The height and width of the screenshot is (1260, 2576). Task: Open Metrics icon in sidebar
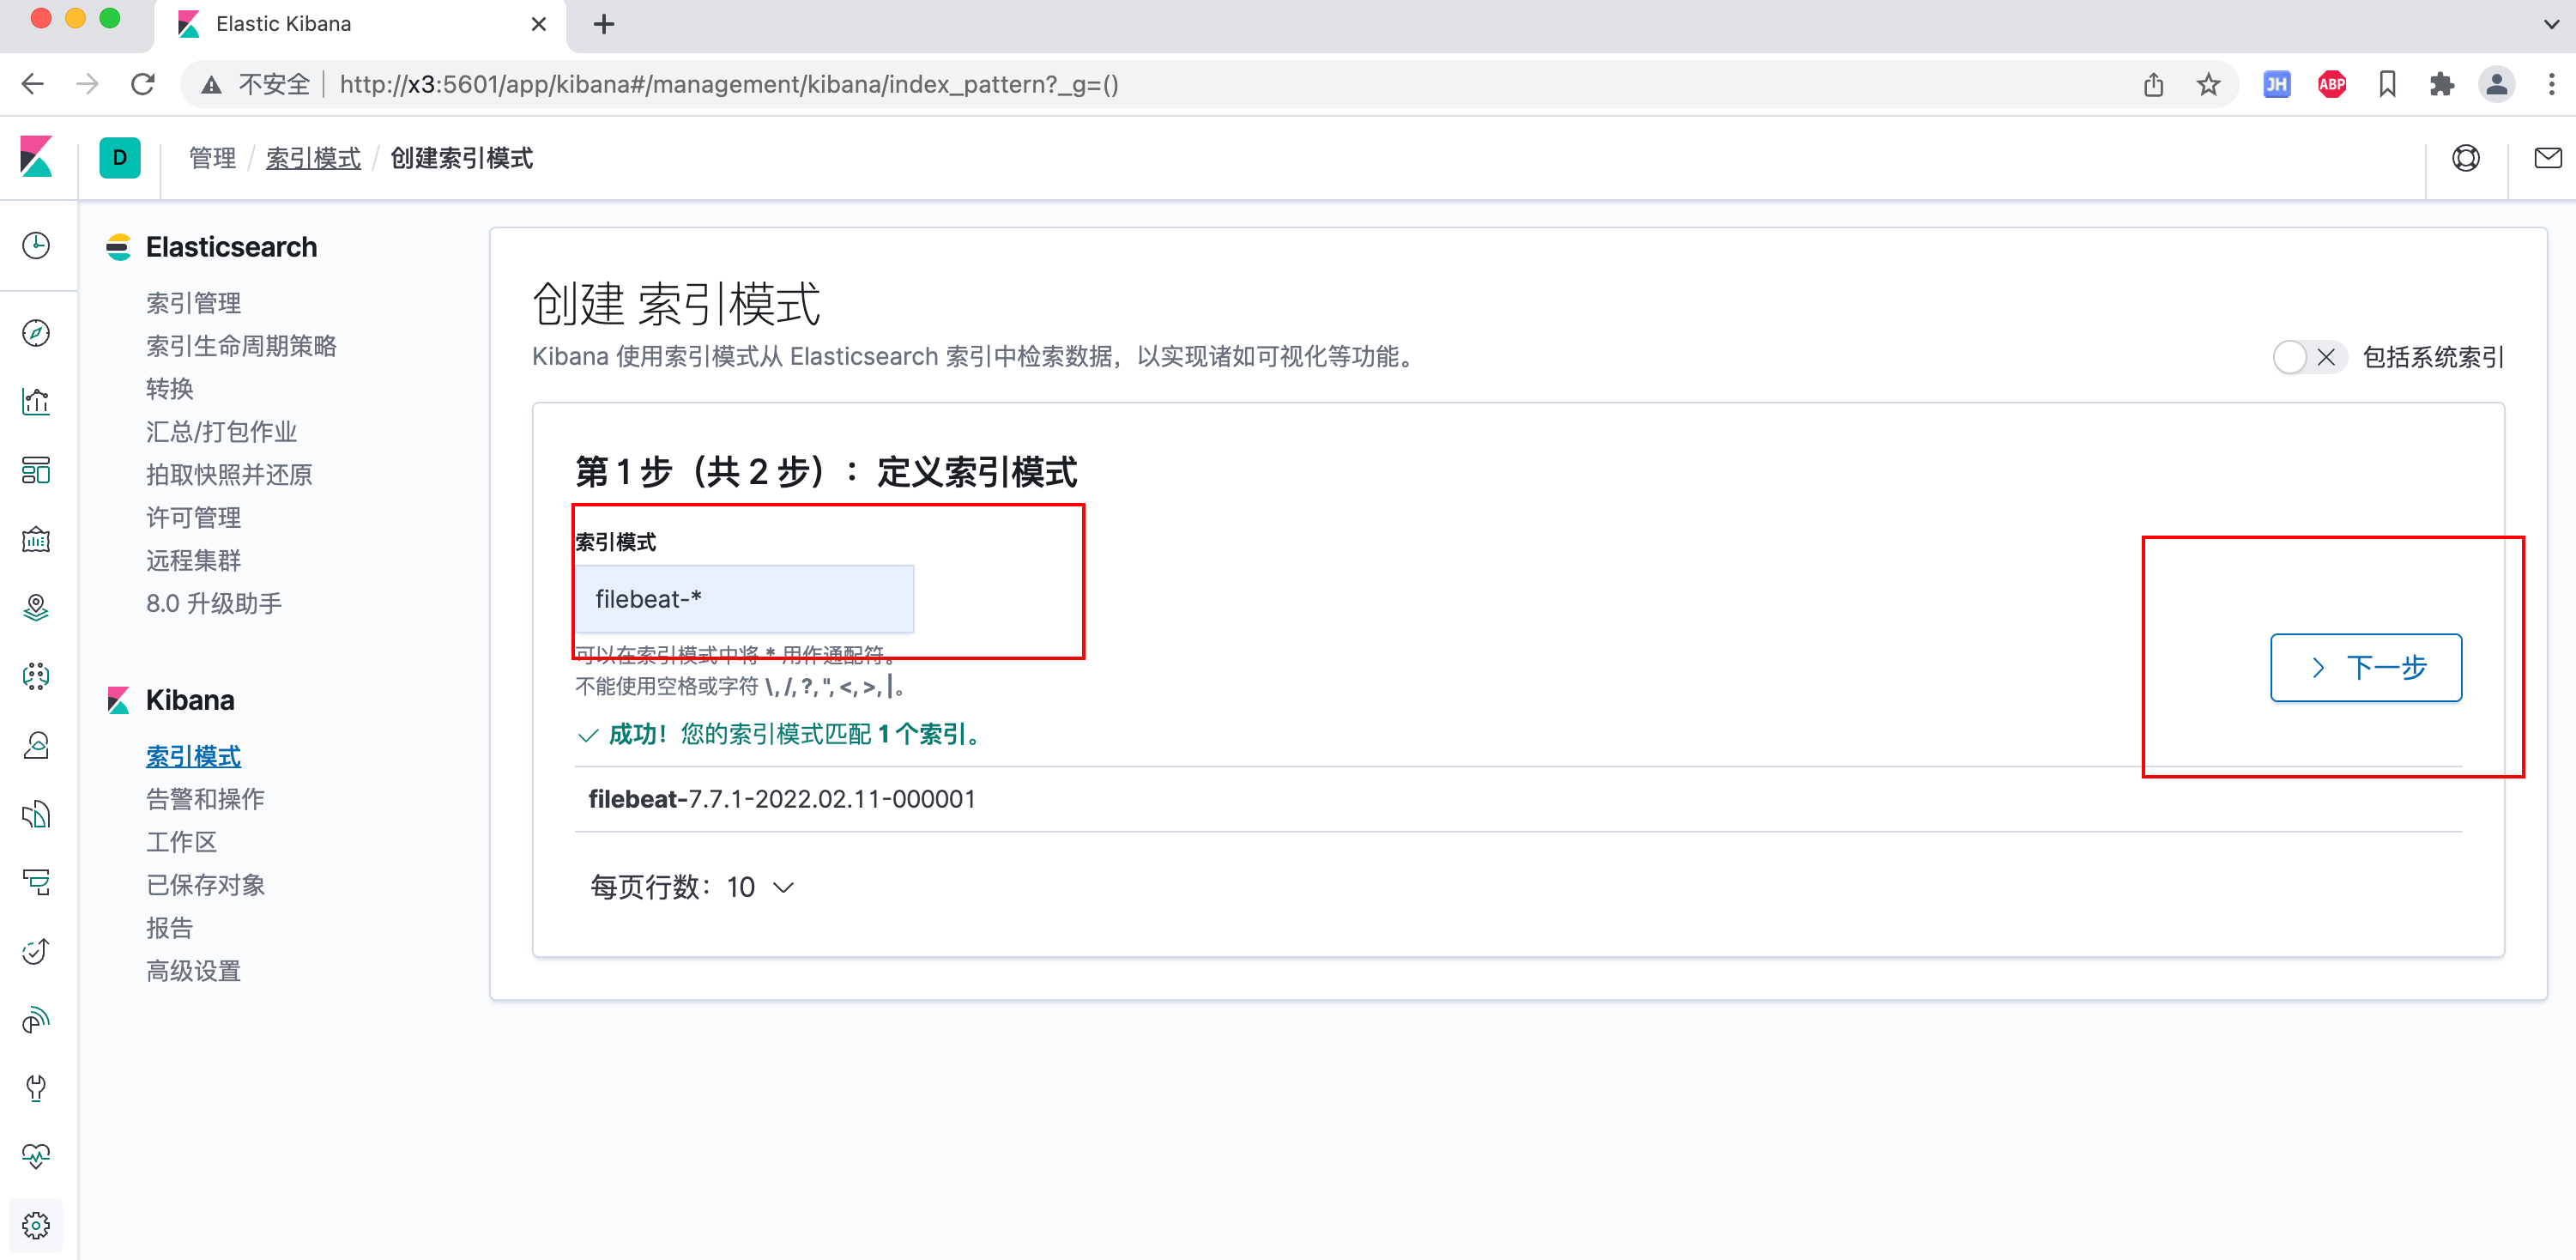(36, 745)
